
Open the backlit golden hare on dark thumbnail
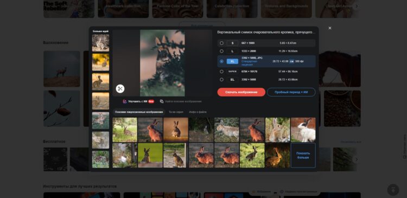point(278,155)
